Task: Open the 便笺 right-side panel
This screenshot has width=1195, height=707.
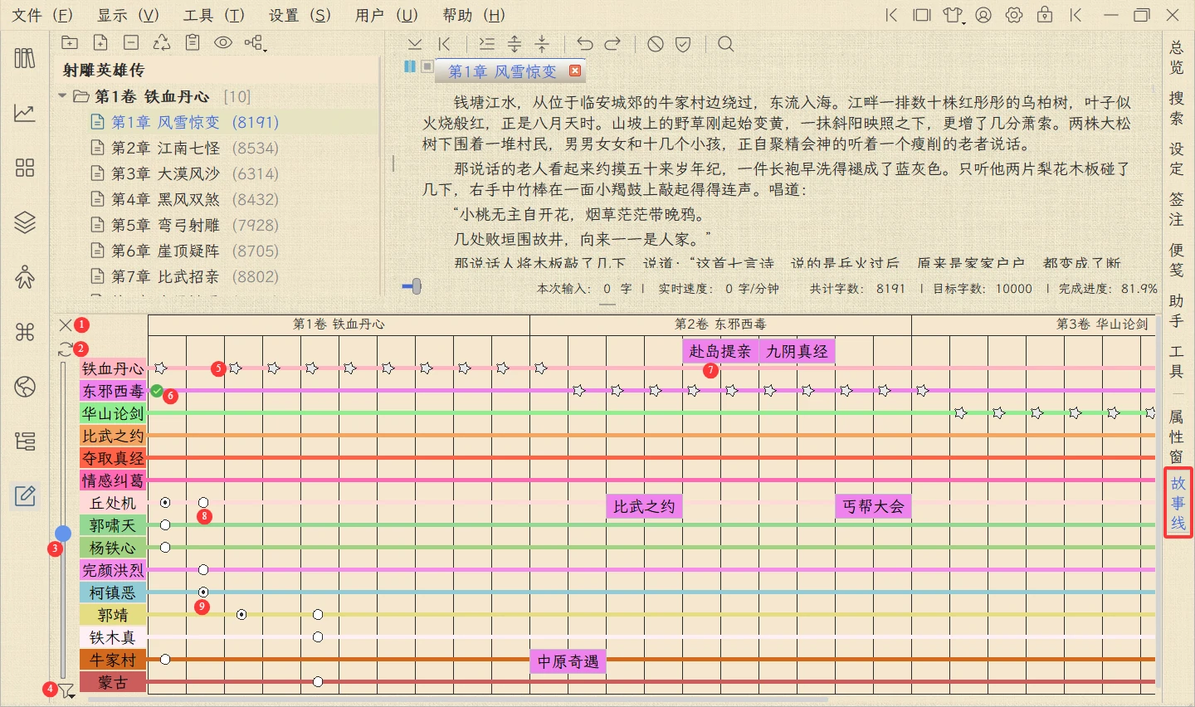Action: pos(1177,260)
